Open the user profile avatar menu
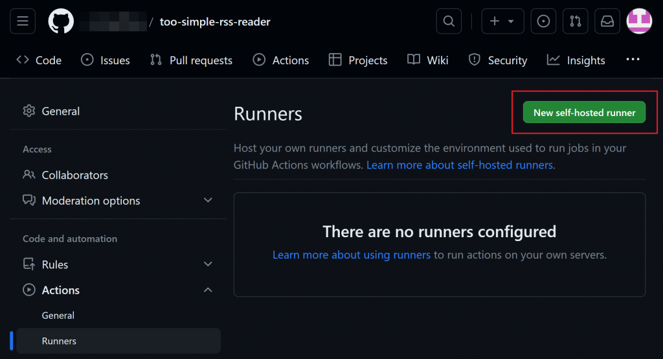Viewport: 663px width, 359px height. (x=639, y=21)
